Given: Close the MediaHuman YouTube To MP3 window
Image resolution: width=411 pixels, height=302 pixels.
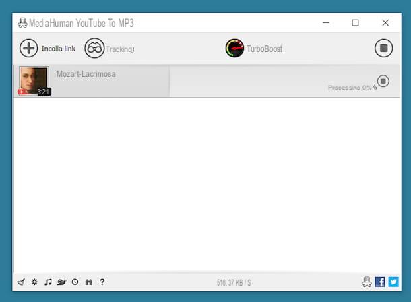Looking at the screenshot, I should pos(385,23).
